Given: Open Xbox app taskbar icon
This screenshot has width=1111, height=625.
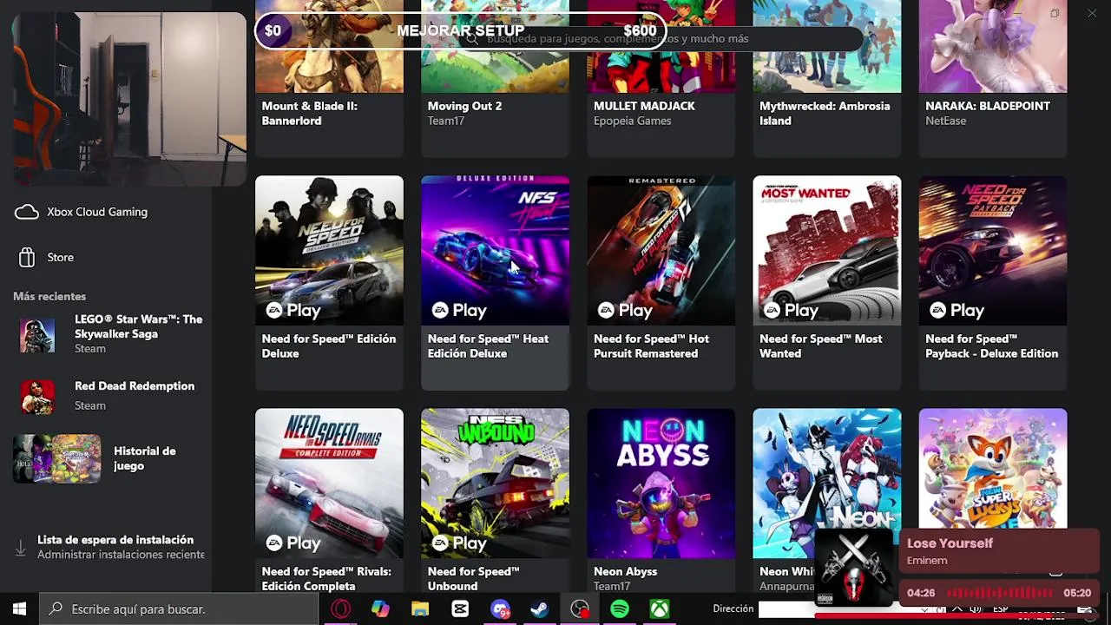Looking at the screenshot, I should coord(660,609).
